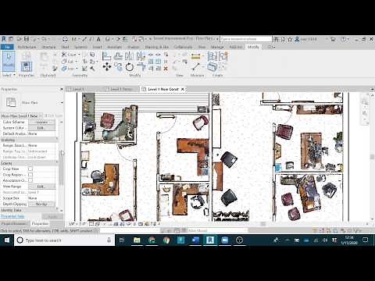375x281 pixels.
Task: Click the Windows Start button
Action: tap(7, 240)
